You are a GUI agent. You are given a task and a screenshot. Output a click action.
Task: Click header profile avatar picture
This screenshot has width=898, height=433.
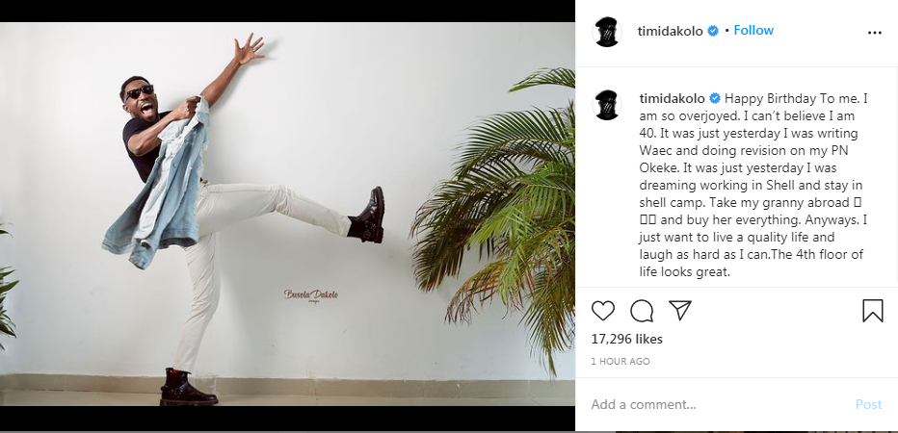(606, 32)
